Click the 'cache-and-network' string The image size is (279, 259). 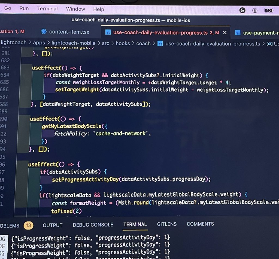point(121,133)
